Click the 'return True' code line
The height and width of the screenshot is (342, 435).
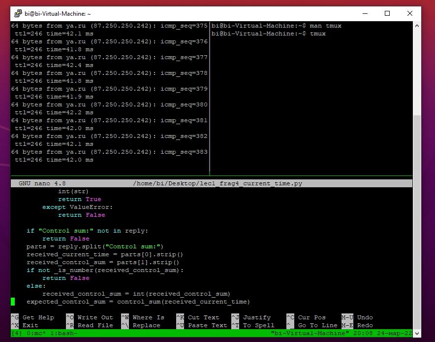[80, 199]
